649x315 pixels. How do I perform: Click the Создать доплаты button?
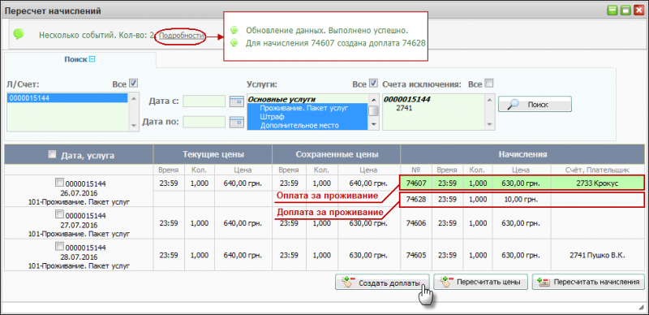tap(382, 283)
